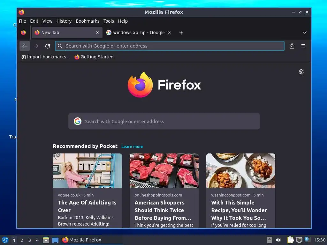
Task: Open the vogue.co.uk article thumbnail
Action: pyautogui.click(x=87, y=171)
